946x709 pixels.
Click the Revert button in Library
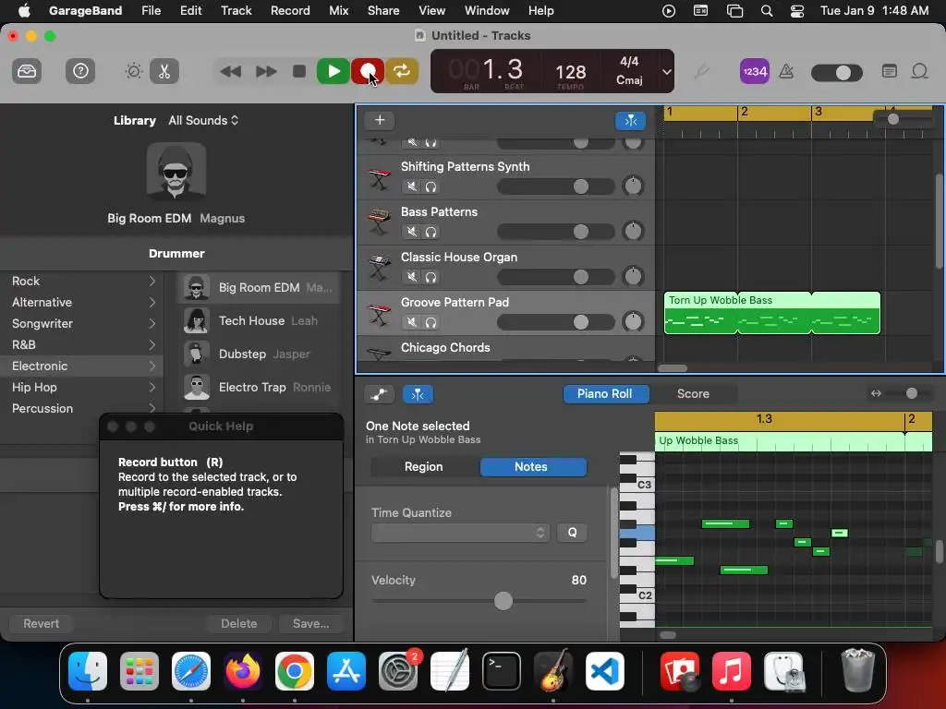[x=41, y=623]
